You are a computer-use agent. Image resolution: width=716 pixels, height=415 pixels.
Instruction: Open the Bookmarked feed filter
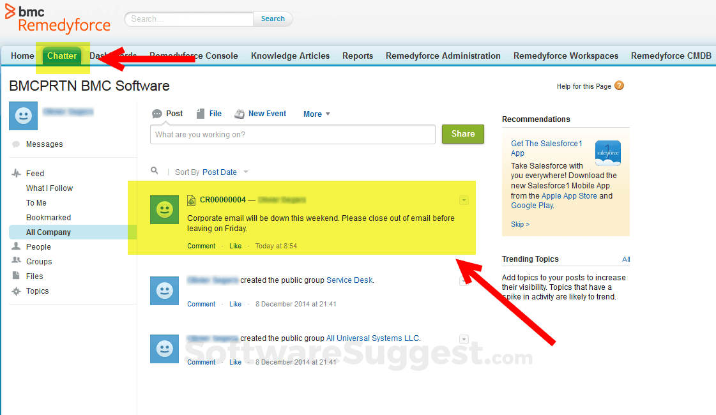point(49,217)
